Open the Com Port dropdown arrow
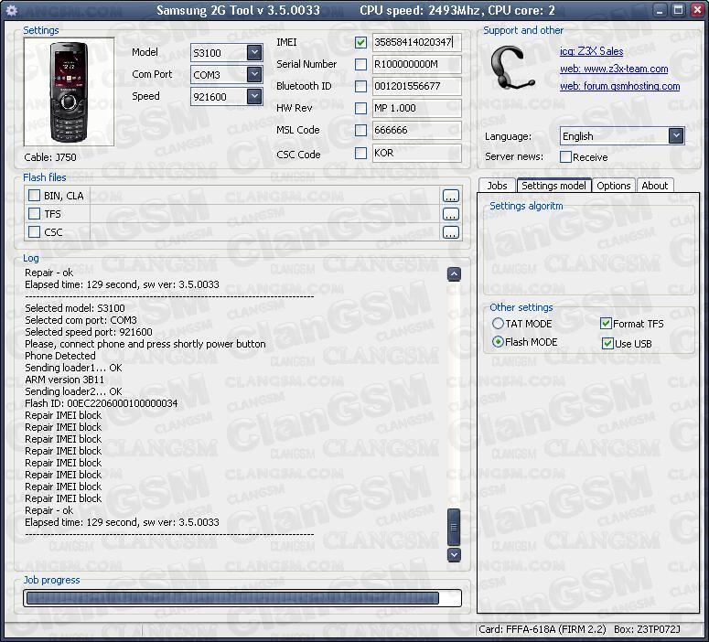 pyautogui.click(x=254, y=74)
